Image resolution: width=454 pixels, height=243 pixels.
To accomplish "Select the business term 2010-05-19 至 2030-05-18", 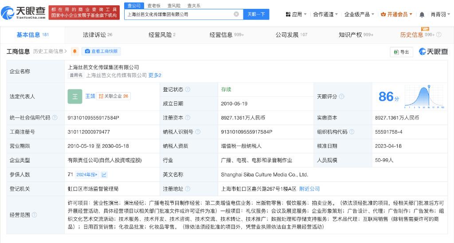I will [x=98, y=146].
